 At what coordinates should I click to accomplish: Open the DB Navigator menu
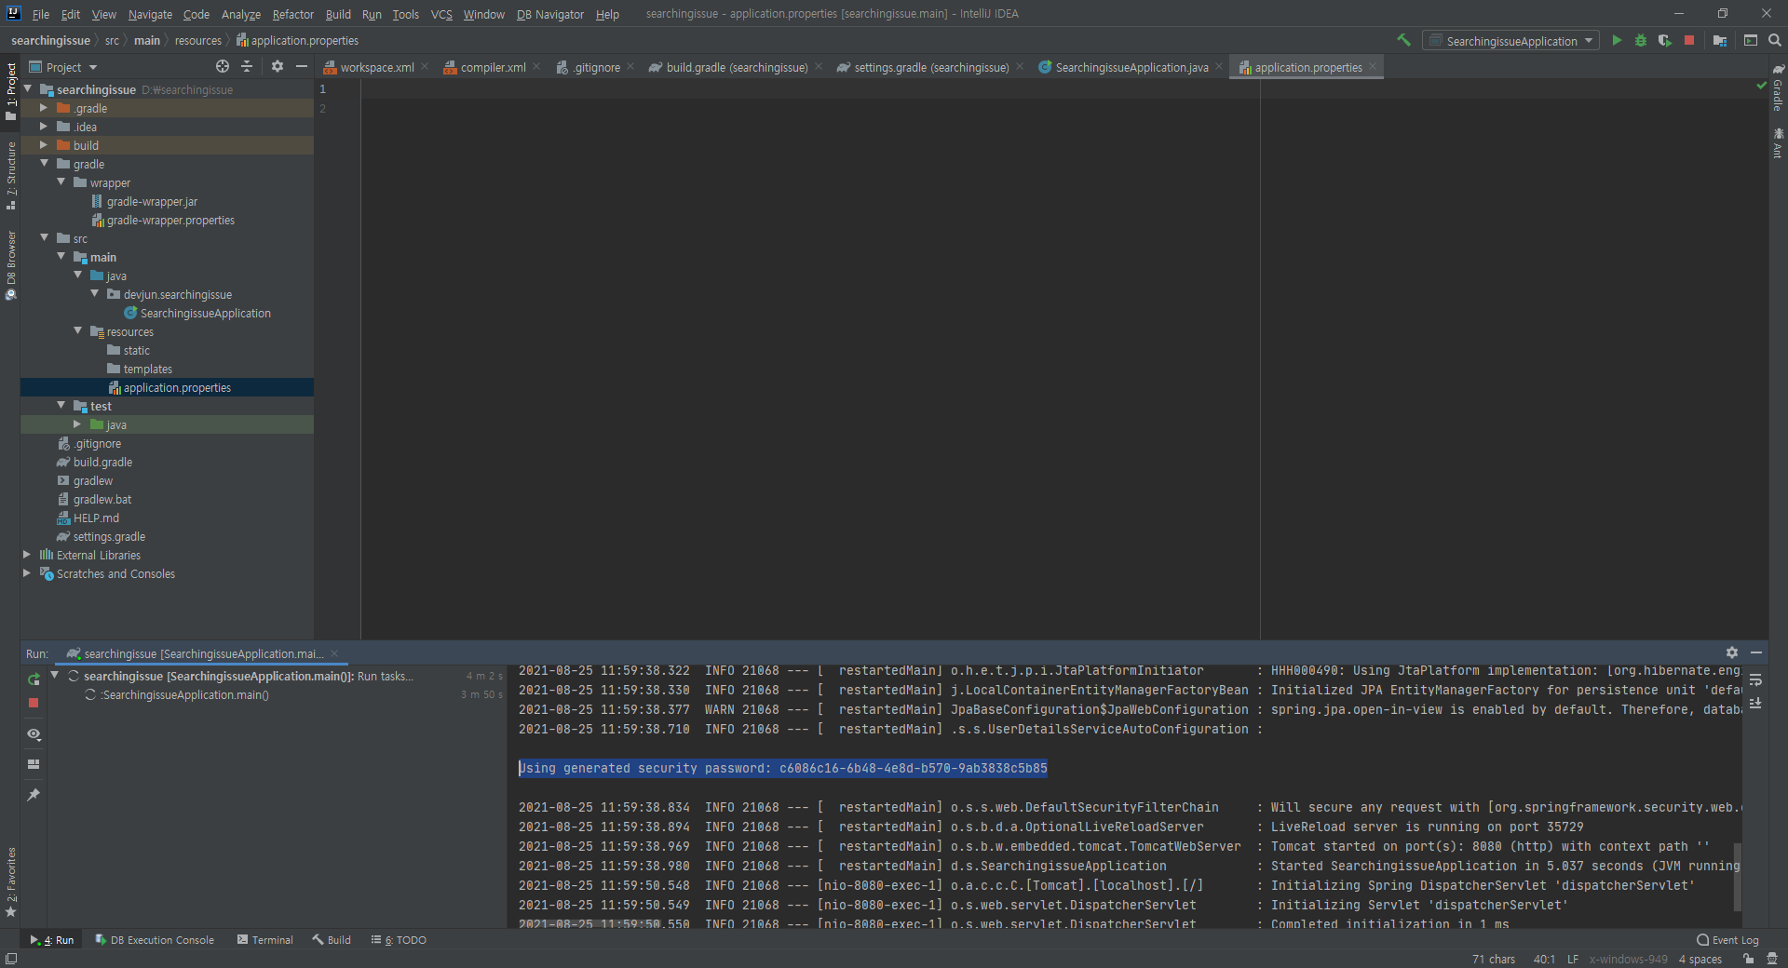550,14
